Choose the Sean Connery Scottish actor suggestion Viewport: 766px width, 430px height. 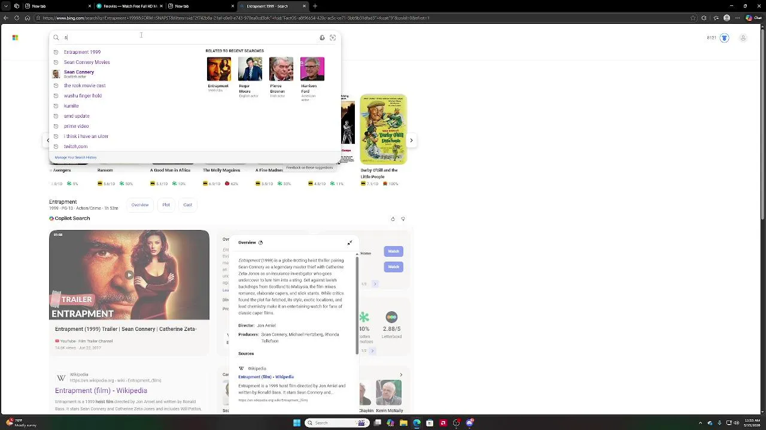(78, 73)
